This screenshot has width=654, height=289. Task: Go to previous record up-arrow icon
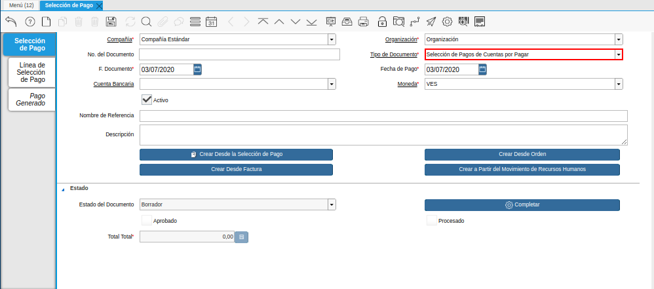click(279, 22)
